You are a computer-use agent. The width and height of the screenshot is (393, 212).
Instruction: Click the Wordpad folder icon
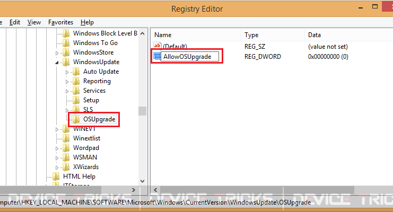pyautogui.click(x=66, y=147)
